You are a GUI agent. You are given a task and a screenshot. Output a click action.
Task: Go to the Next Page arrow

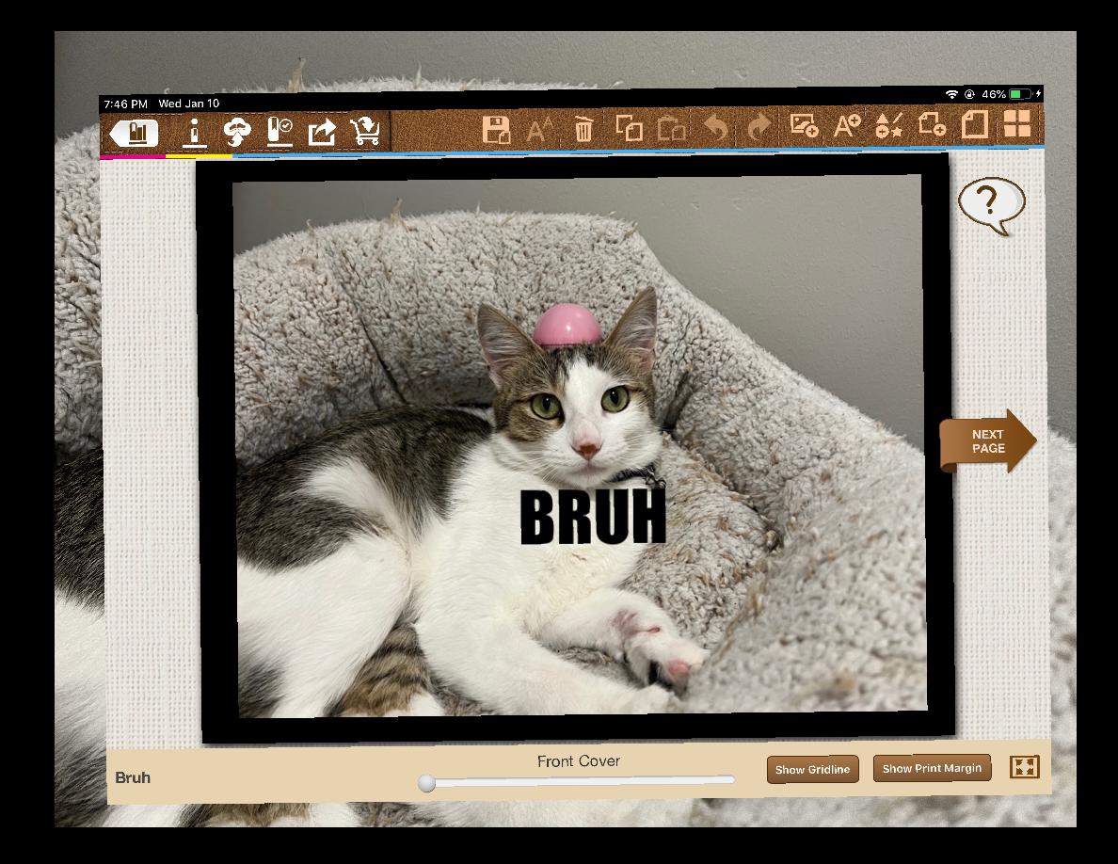point(988,440)
